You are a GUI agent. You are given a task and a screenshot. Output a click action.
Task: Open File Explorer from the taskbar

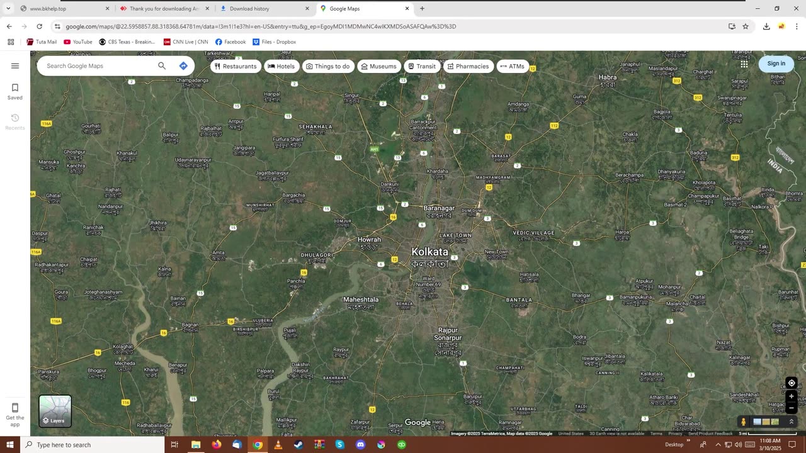tap(196, 445)
